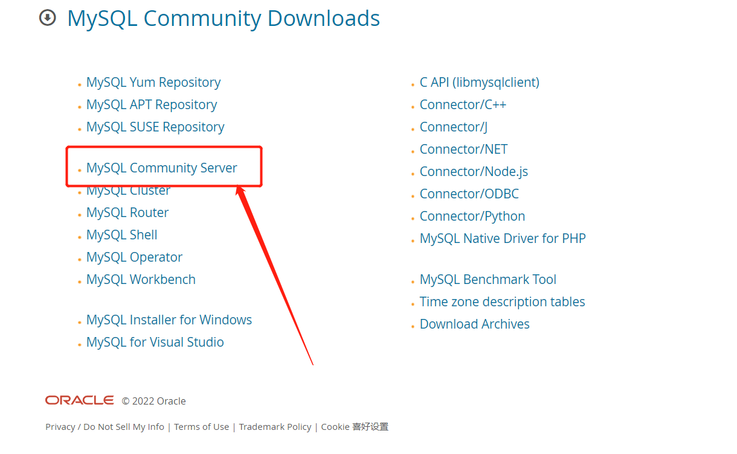Open the Connector/ODBC link
Screen dimensions: 737x454
(469, 194)
